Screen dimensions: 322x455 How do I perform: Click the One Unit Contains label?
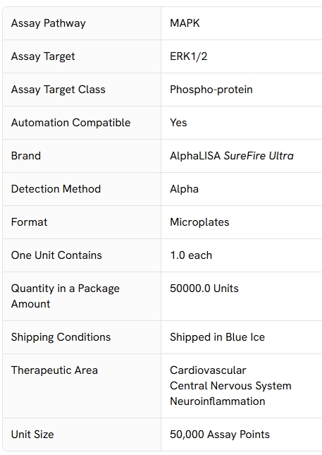[x=56, y=255]
